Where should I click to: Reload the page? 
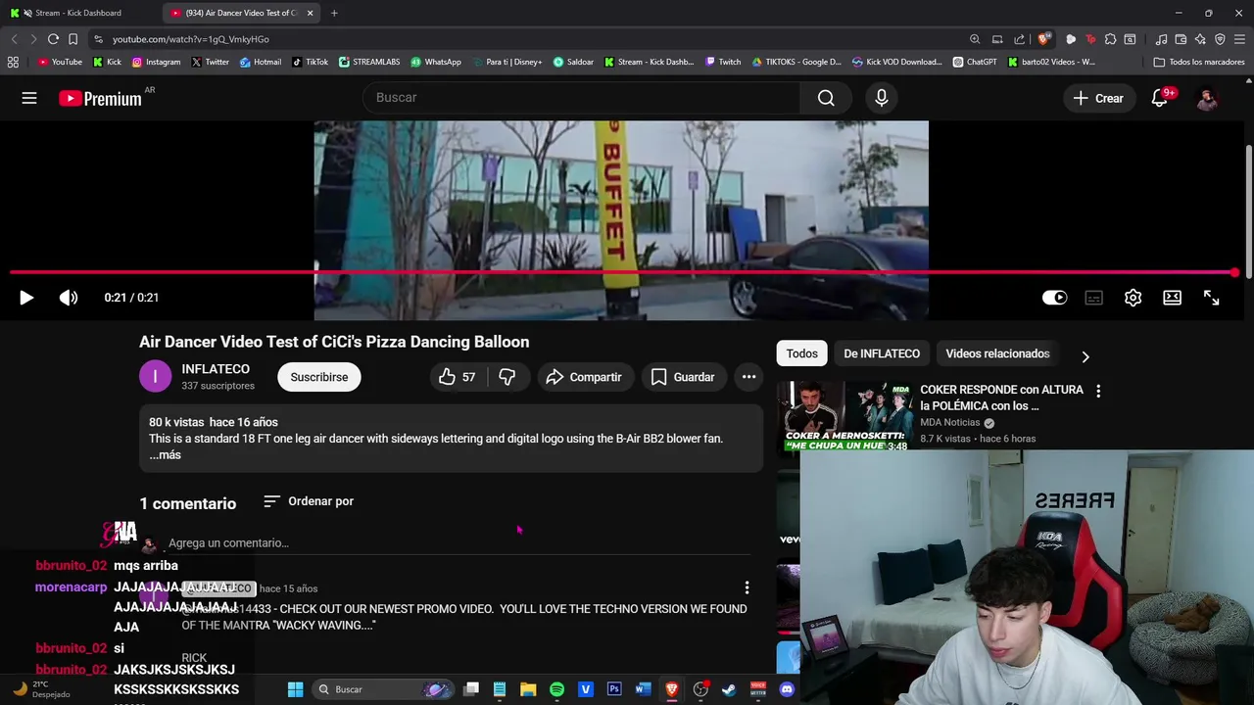click(x=53, y=39)
